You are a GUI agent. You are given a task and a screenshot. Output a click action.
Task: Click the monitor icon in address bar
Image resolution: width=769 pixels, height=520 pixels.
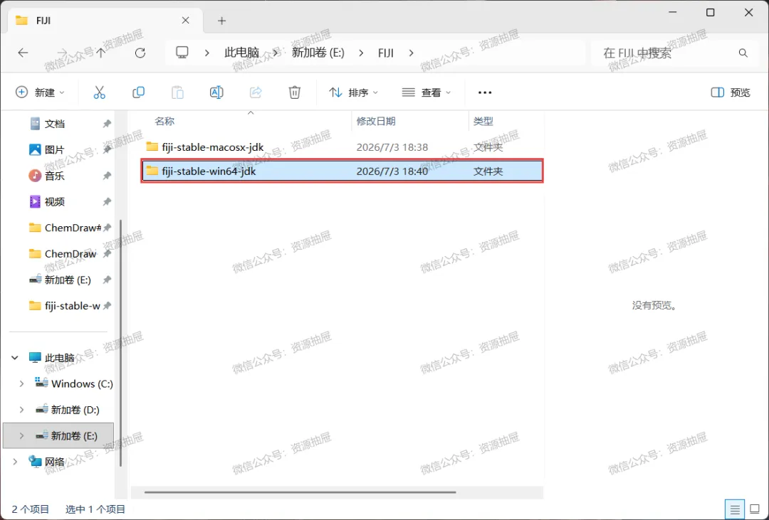tap(182, 53)
